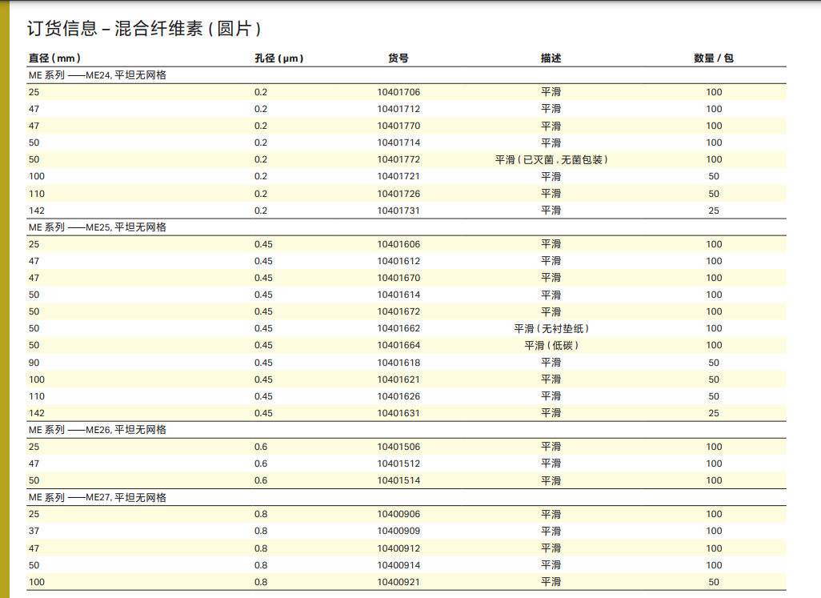Click the 平滑 (无衬垫纸) description
The height and width of the screenshot is (598, 821).
551,329
